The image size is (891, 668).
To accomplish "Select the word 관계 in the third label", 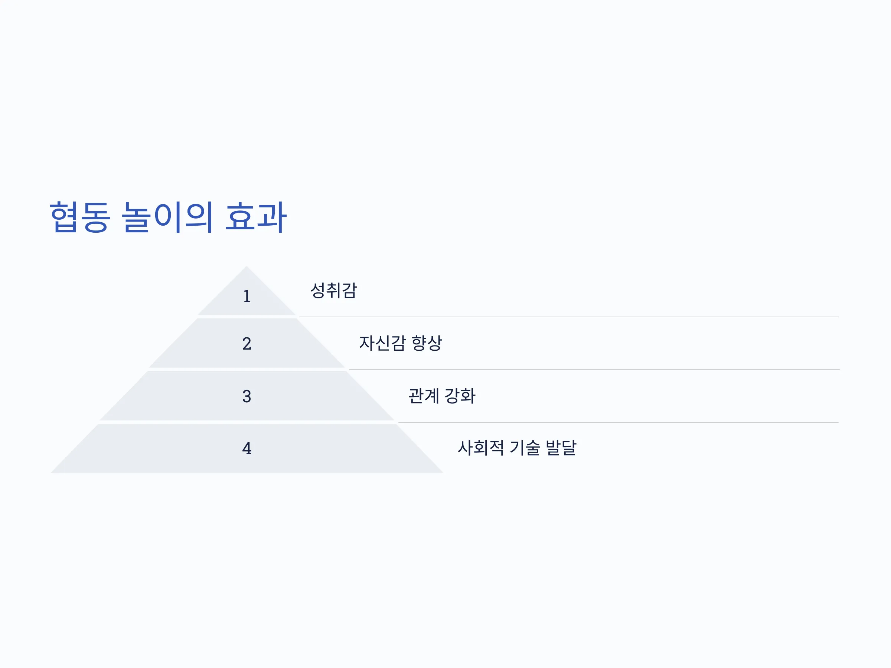I will (x=424, y=396).
